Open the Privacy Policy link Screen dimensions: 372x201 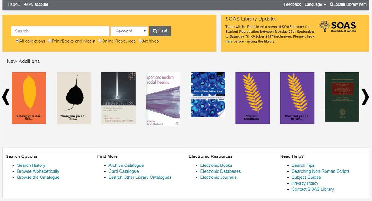[x=305, y=183]
